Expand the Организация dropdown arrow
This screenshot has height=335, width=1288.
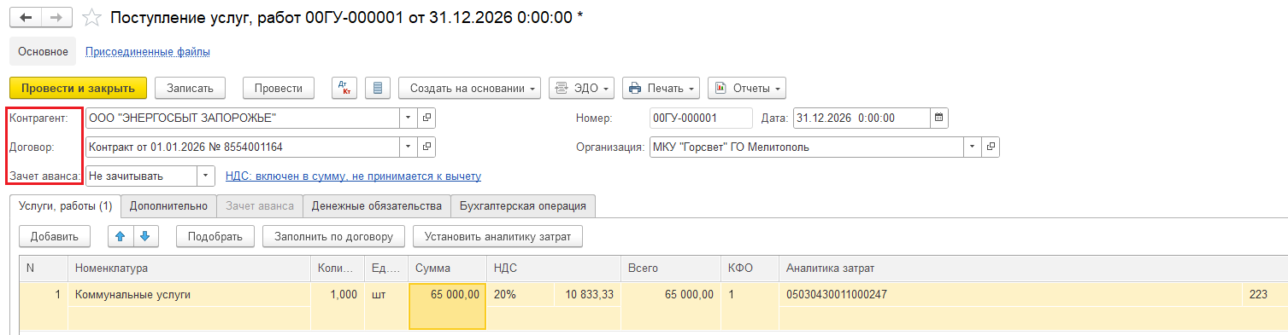tap(973, 147)
